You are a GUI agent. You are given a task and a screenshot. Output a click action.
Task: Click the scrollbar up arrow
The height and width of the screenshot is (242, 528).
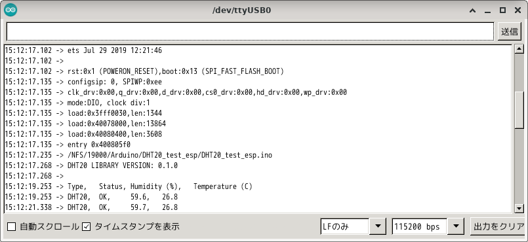coord(519,49)
